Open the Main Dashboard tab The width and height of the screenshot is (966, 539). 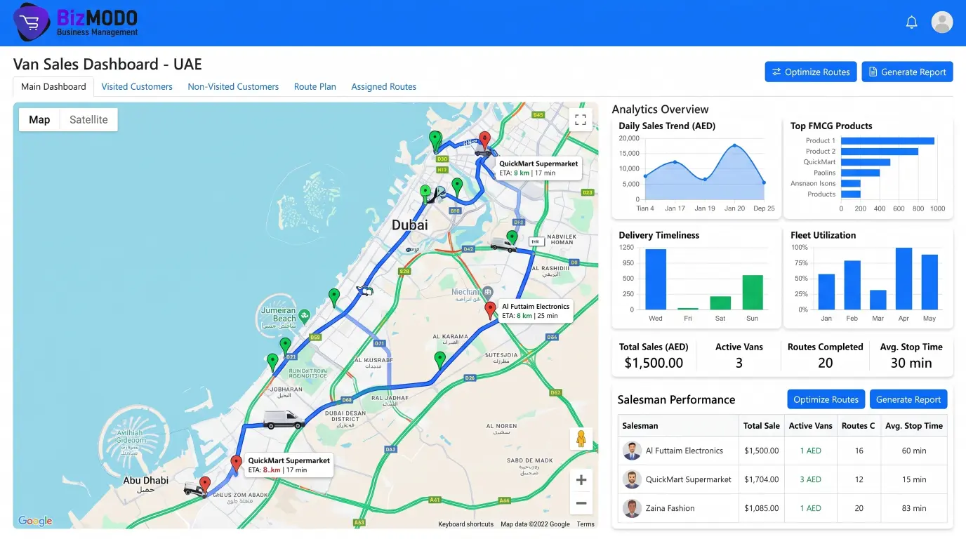pyautogui.click(x=53, y=86)
